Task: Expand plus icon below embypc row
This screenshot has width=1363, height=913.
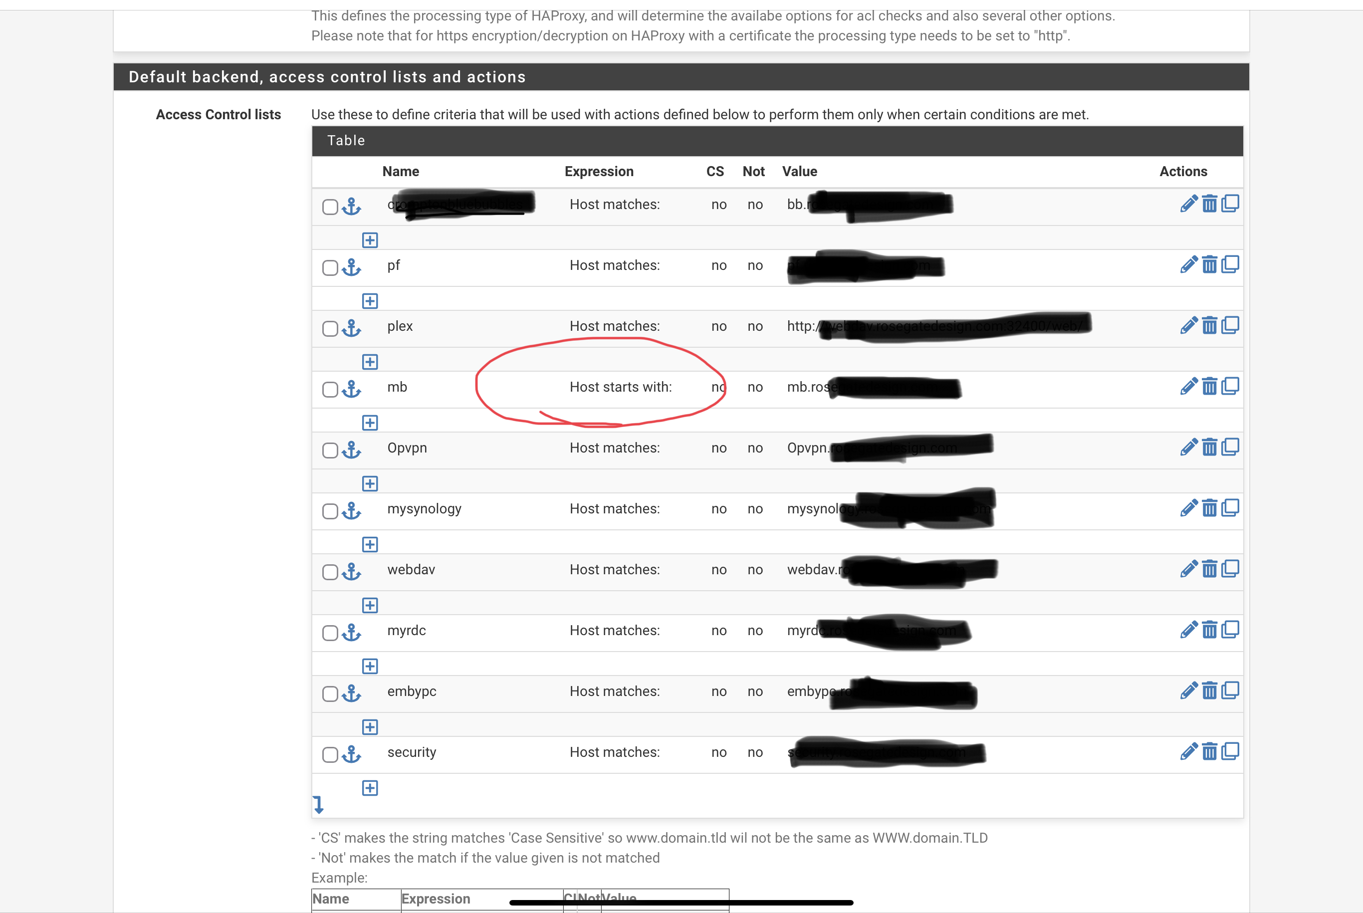Action: point(370,727)
